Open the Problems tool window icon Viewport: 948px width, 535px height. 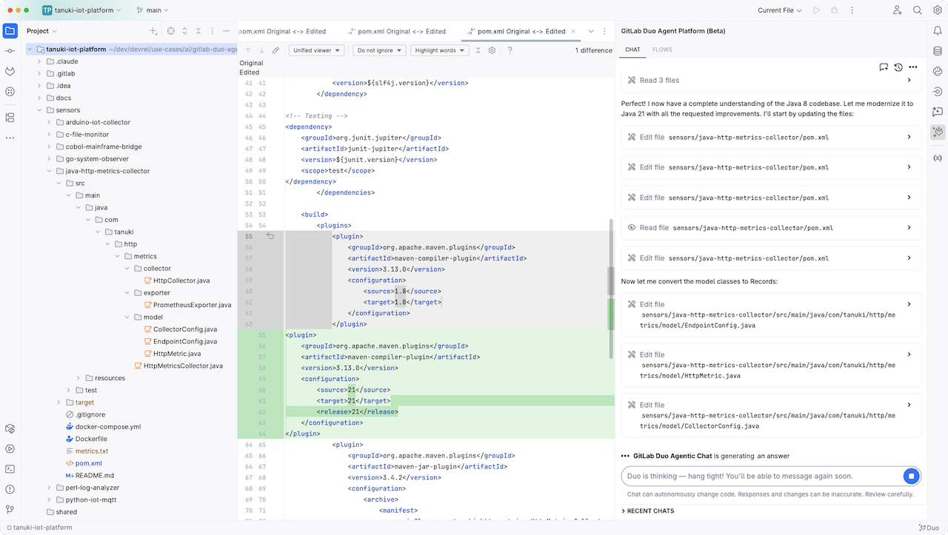coord(10,489)
